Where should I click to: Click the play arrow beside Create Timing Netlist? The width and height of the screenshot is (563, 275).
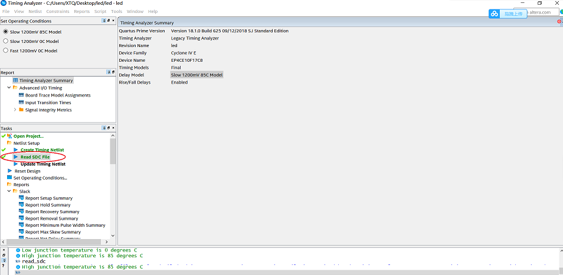(15, 150)
